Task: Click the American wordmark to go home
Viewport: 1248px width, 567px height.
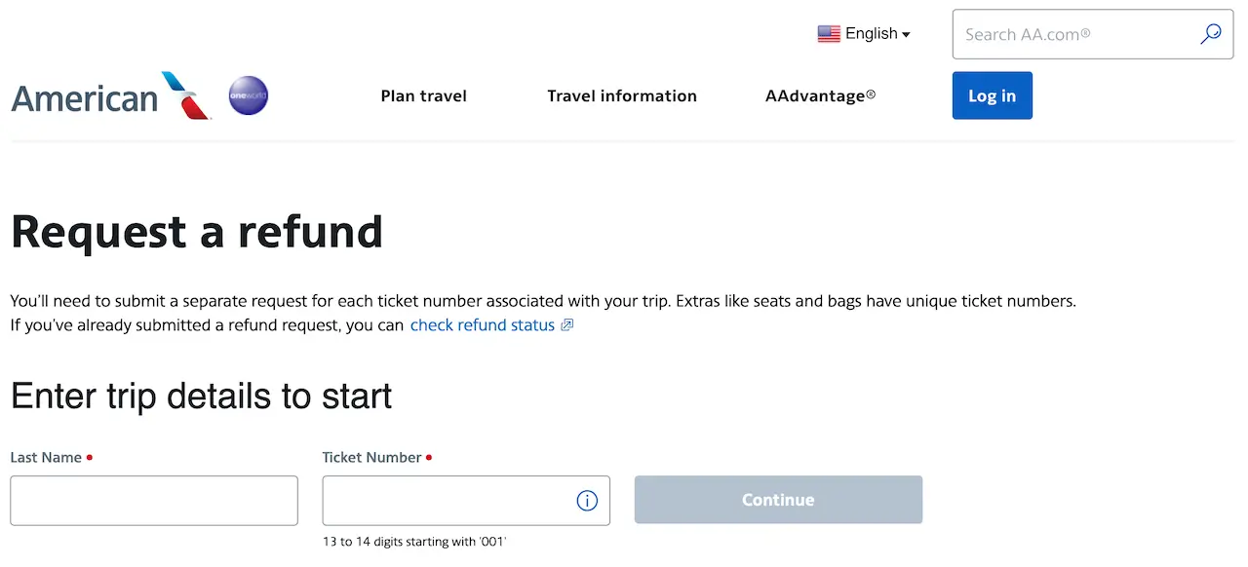Action: [x=84, y=98]
